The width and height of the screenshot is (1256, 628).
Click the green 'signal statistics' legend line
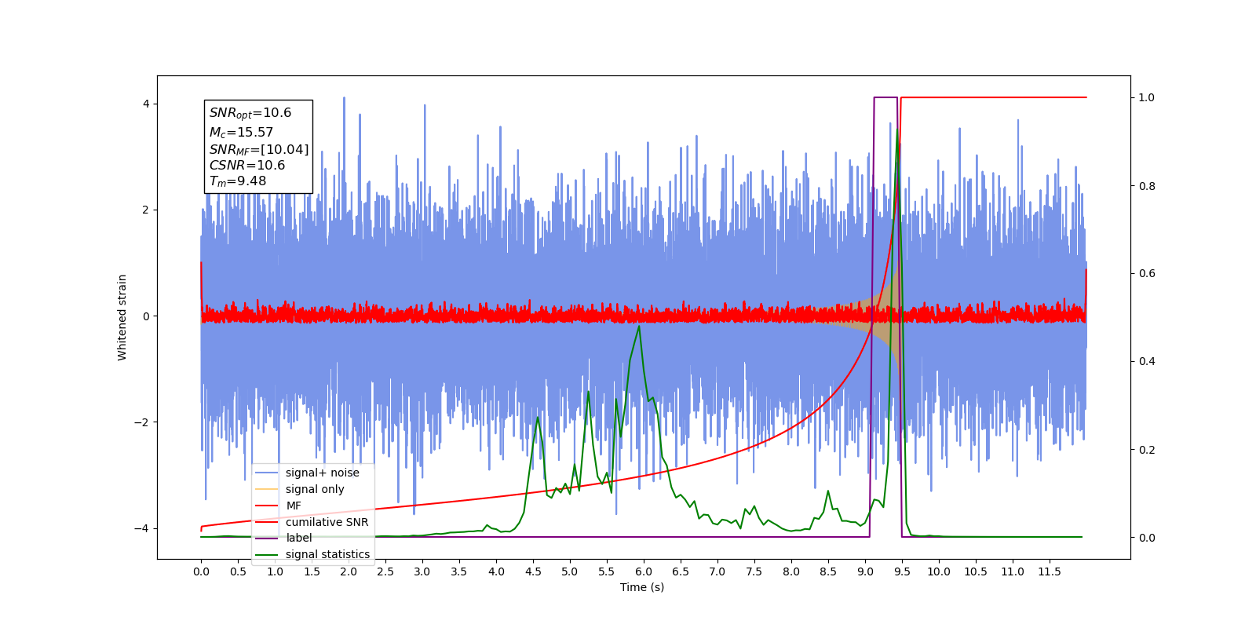[267, 555]
